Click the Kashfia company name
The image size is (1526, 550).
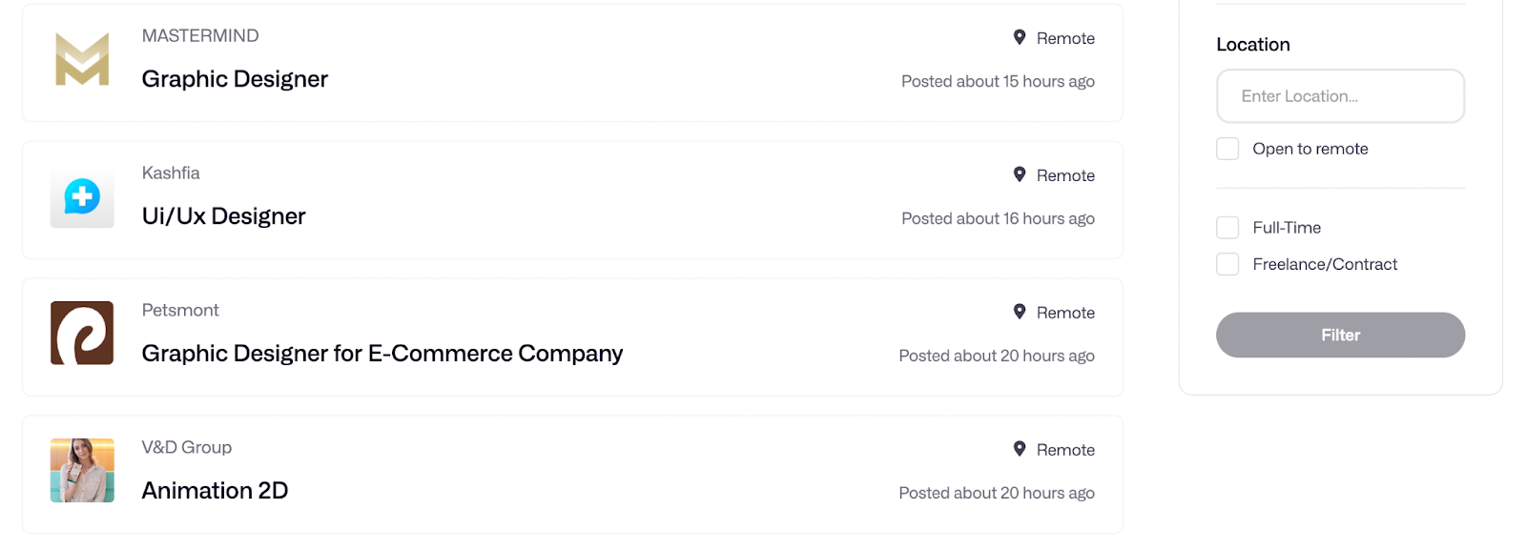[171, 173]
